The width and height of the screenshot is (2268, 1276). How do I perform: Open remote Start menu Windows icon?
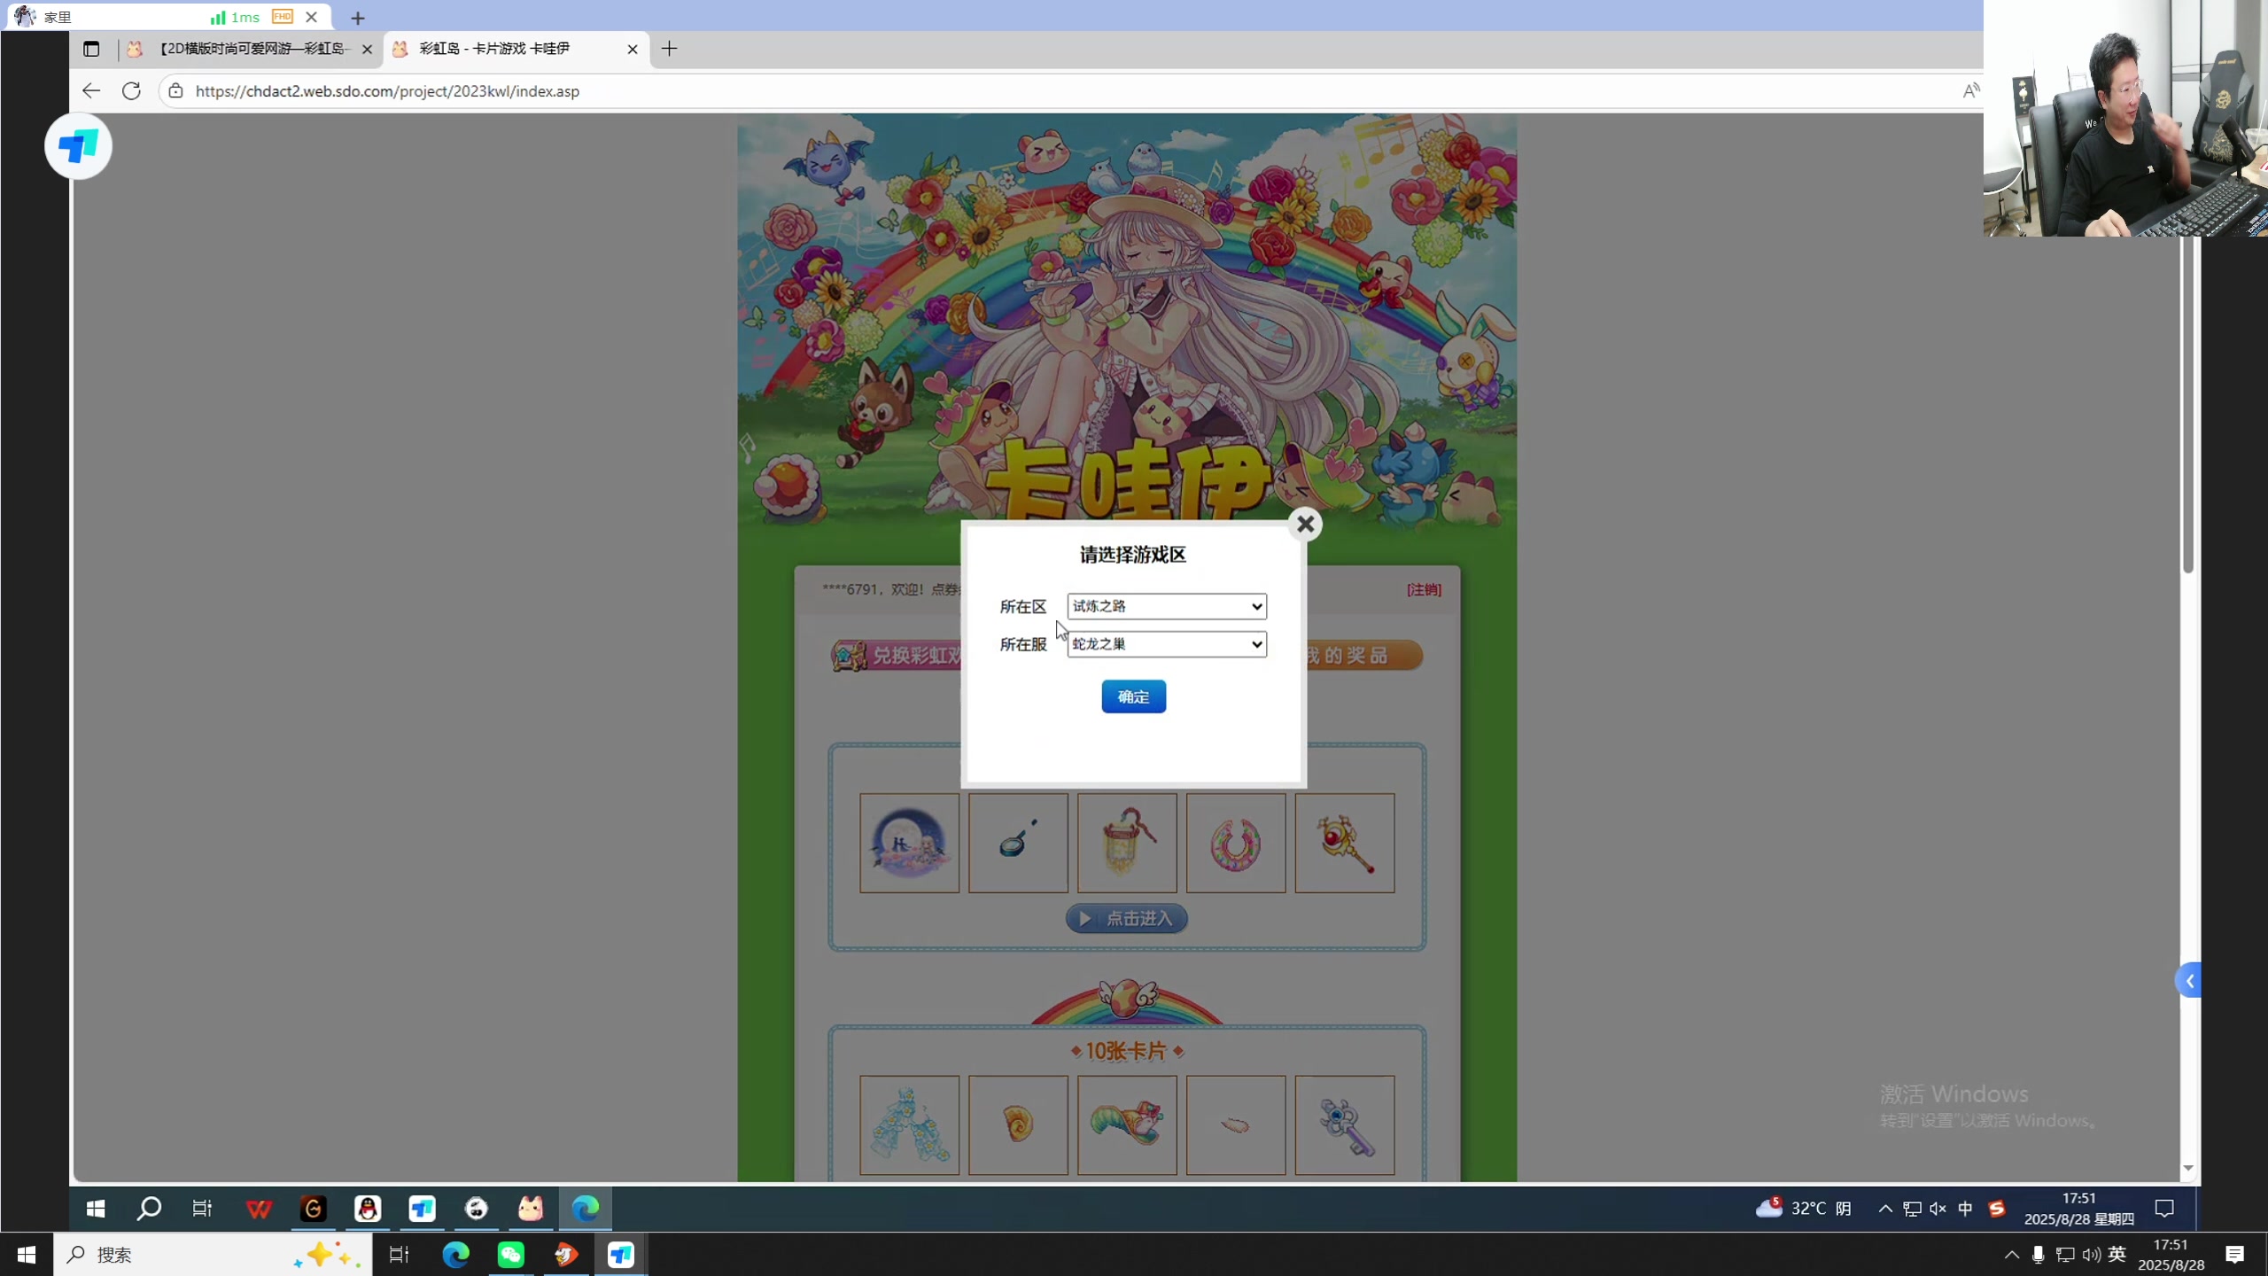95,1209
